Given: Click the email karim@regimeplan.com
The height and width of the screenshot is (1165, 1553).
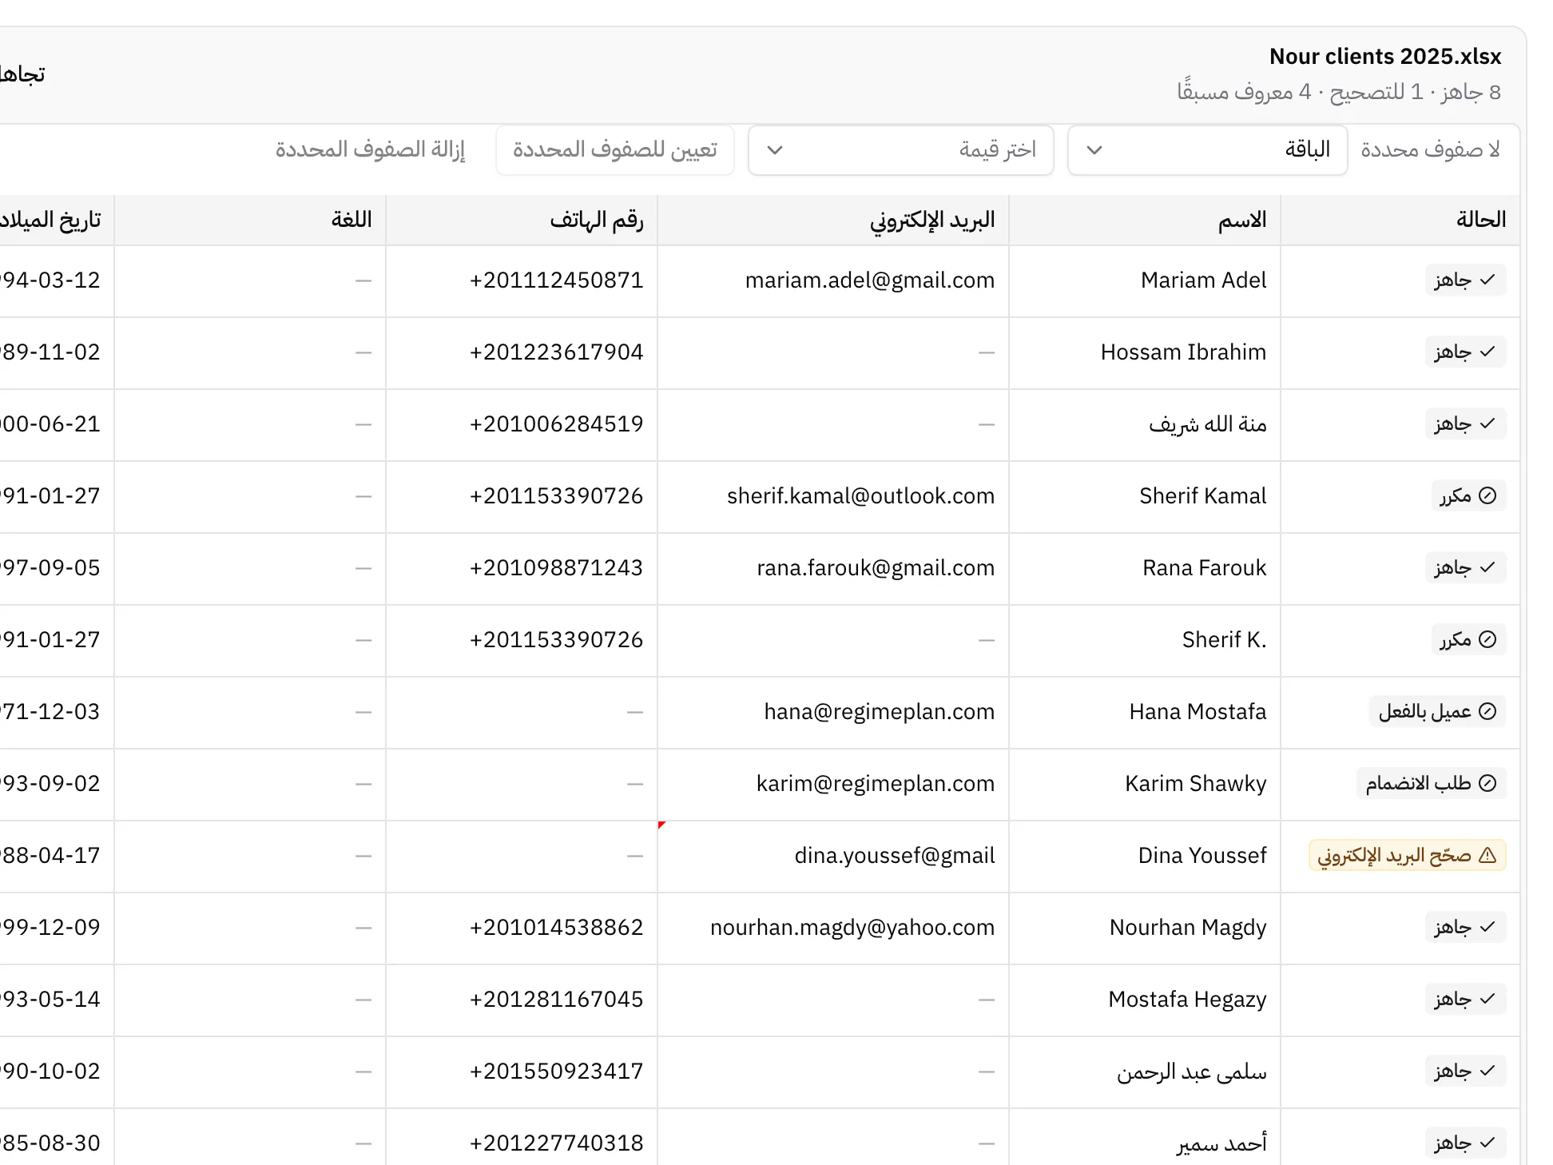Looking at the screenshot, I should [x=876, y=784].
